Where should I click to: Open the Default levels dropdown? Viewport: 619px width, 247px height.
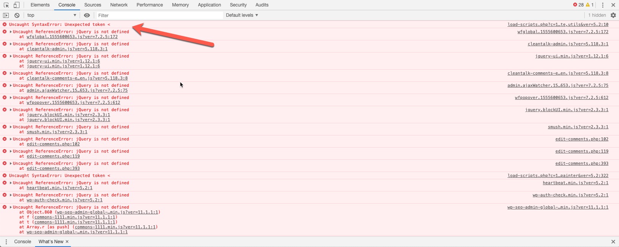[x=242, y=15]
